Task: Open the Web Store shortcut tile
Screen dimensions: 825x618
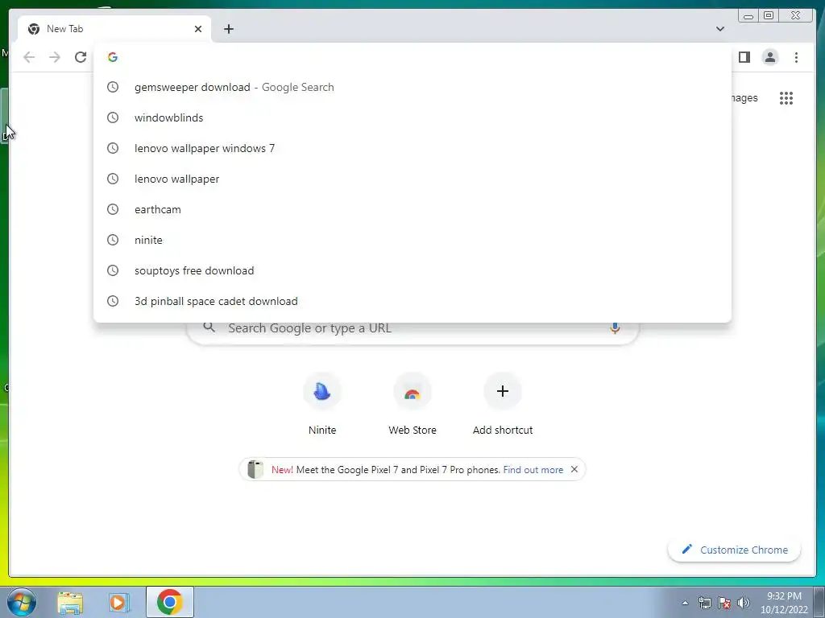Action: click(412, 405)
